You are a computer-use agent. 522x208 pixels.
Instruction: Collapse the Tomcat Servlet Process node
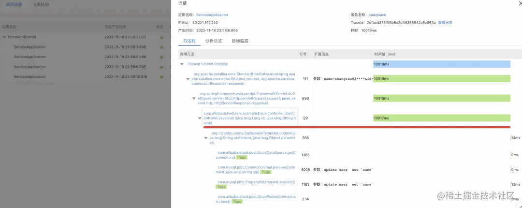(182, 64)
